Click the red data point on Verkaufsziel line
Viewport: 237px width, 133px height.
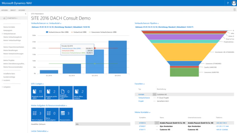pos(95,48)
